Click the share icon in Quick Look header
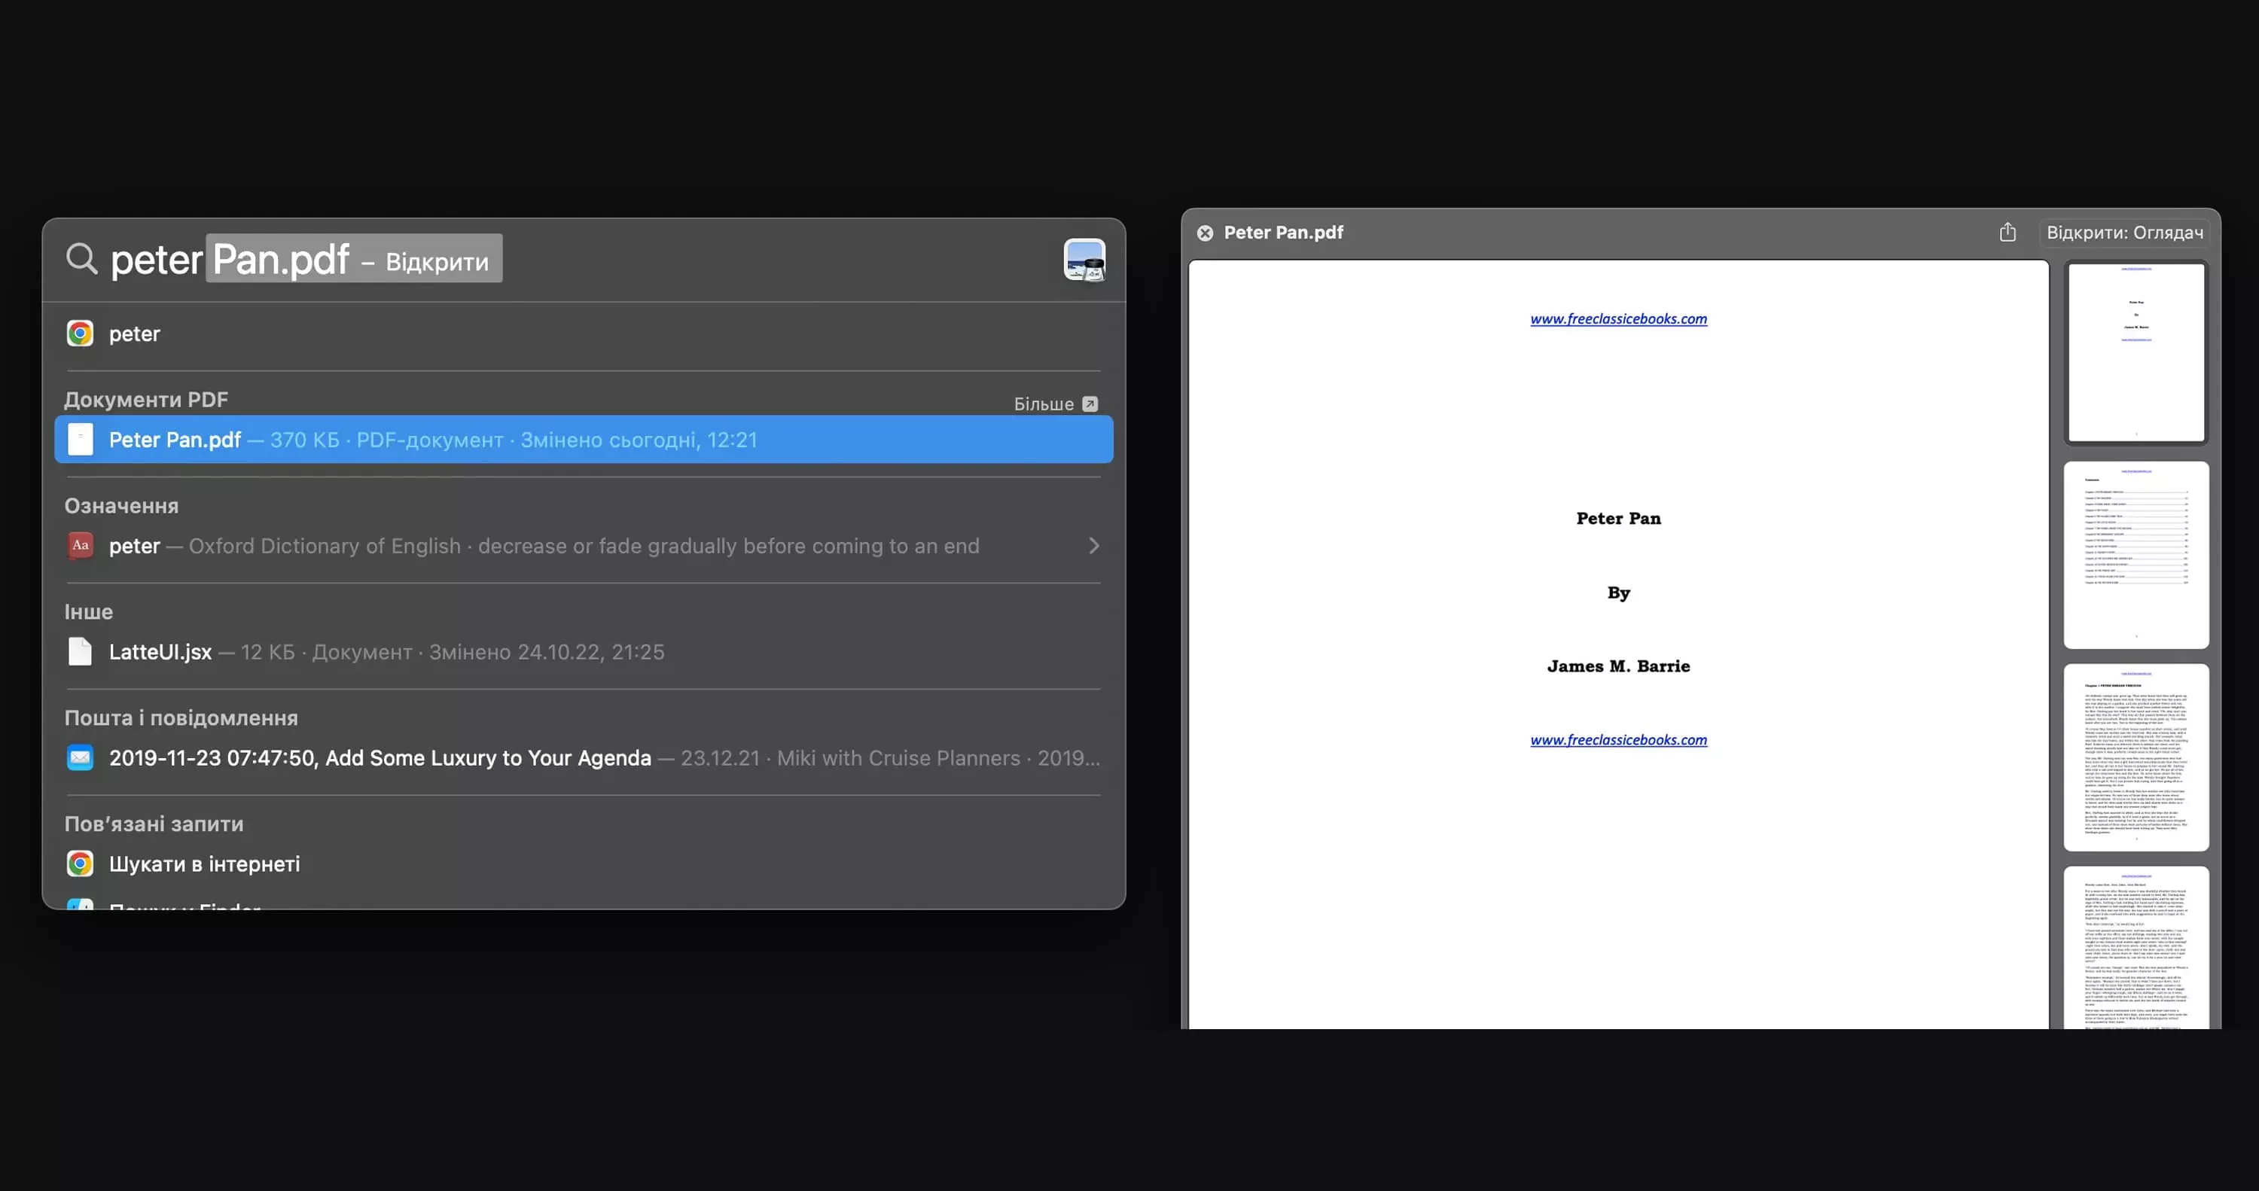The image size is (2259, 1191). [2007, 233]
